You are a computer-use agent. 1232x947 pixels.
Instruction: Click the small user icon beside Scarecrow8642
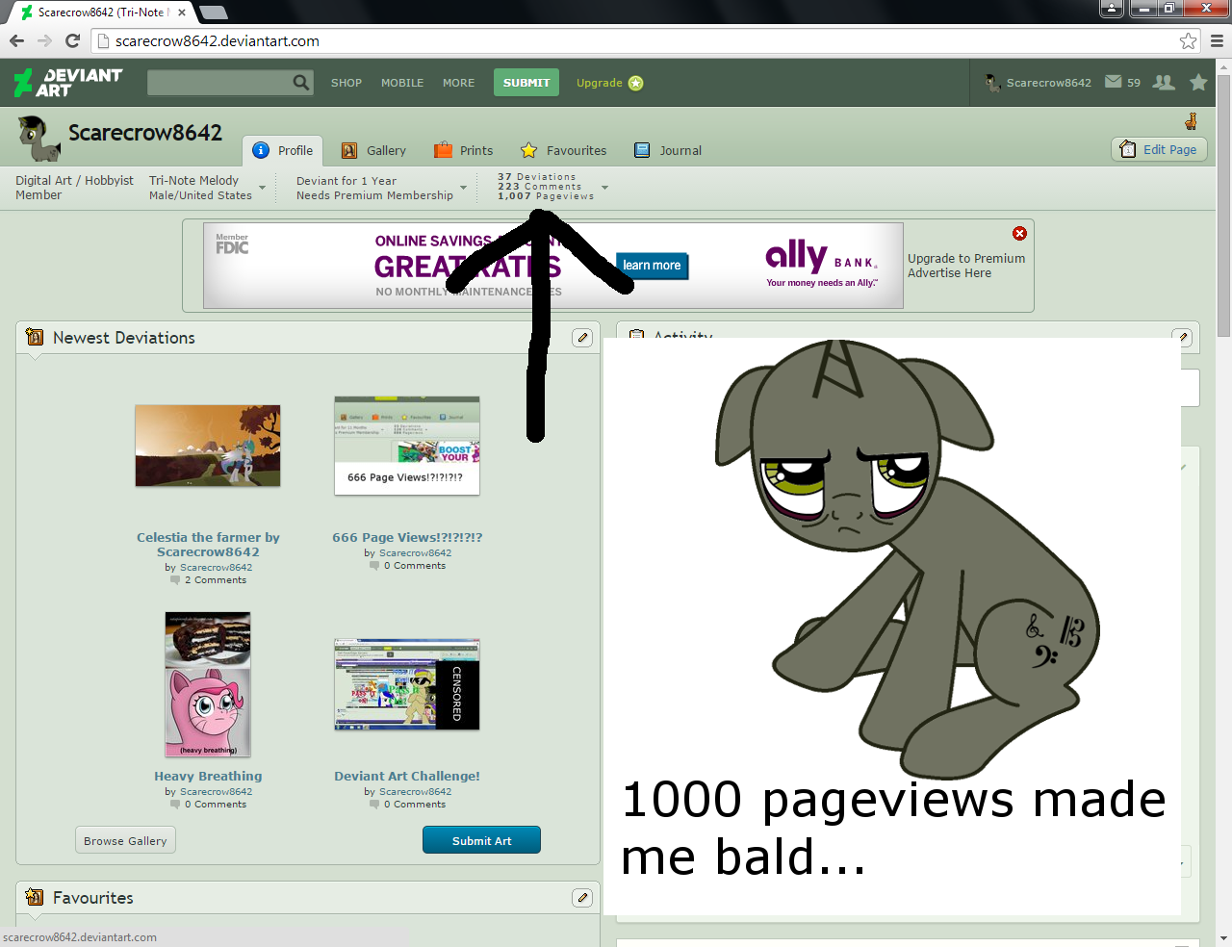[993, 83]
